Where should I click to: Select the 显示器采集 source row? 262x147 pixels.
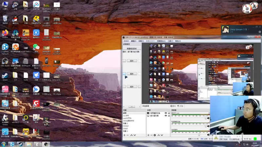(x=158, y=116)
